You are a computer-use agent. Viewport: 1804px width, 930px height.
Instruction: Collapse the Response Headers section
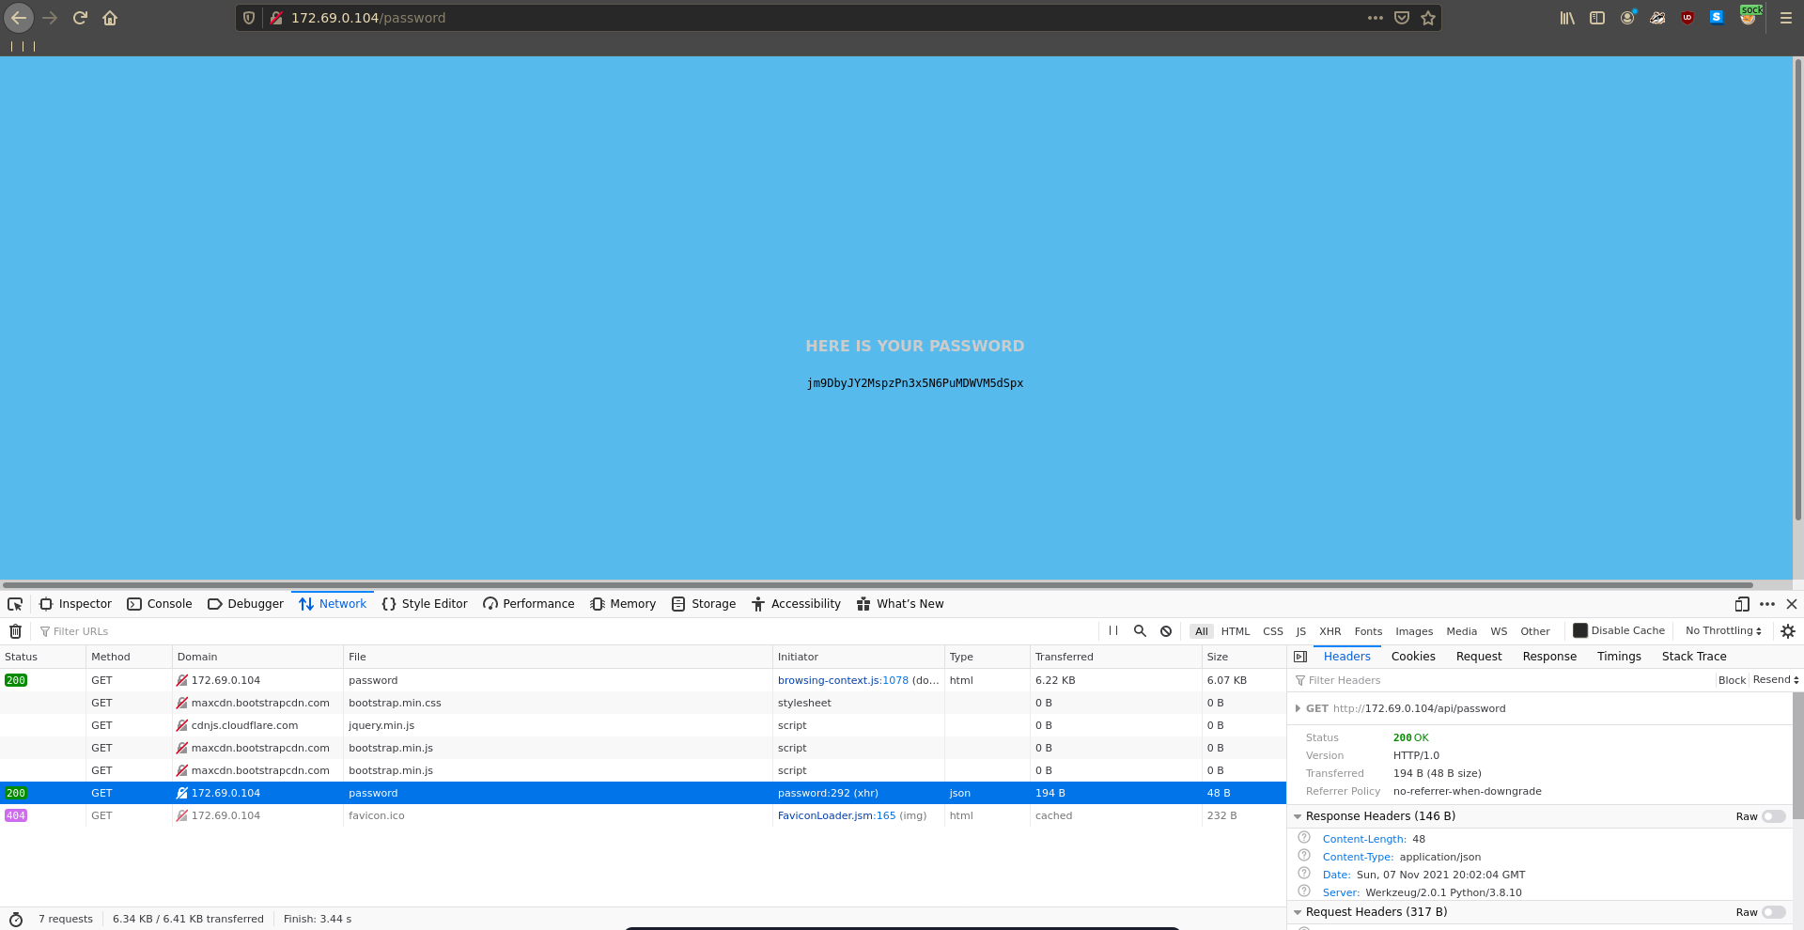click(1298, 816)
